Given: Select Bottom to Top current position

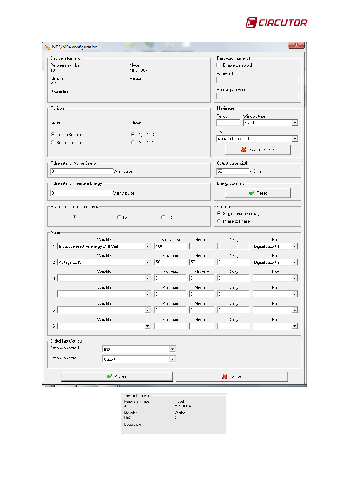Looking at the screenshot, I should click(x=53, y=142).
